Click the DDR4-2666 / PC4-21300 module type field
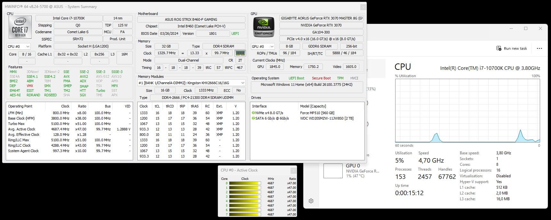Image resolution: width=551 pixels, height=220 pixels. (x=197, y=98)
